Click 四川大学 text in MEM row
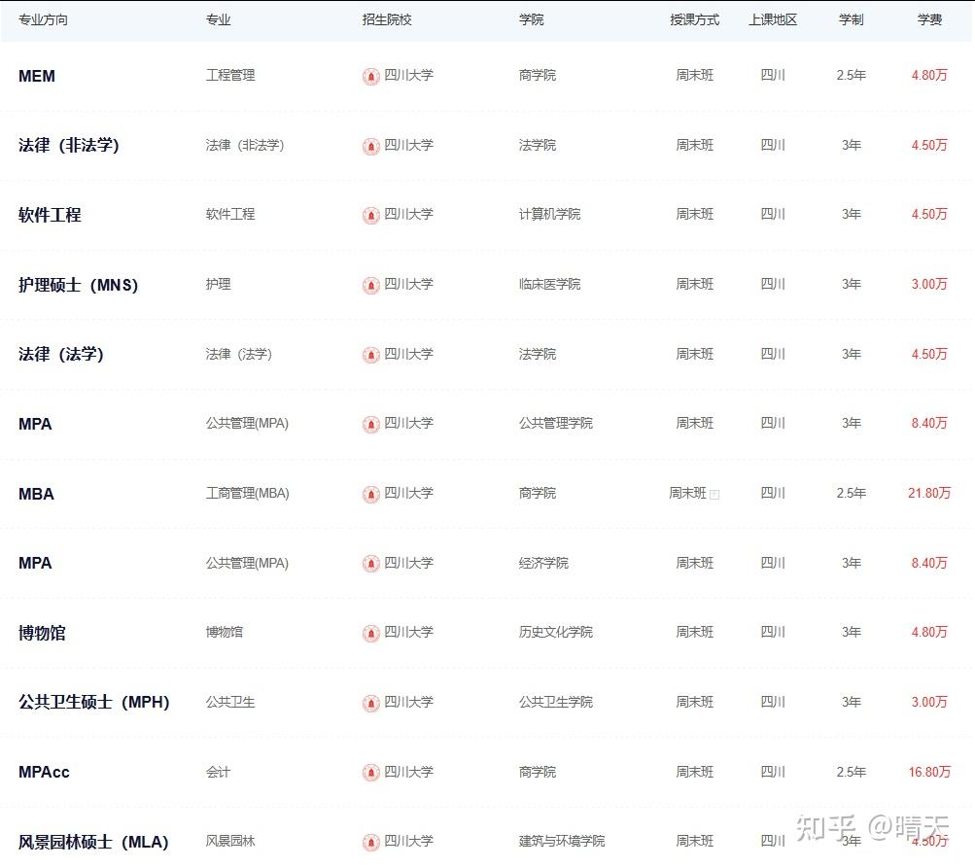 coord(408,75)
